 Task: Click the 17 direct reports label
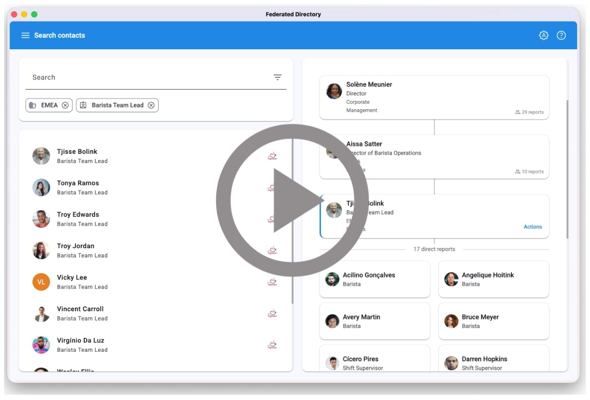[x=434, y=249]
